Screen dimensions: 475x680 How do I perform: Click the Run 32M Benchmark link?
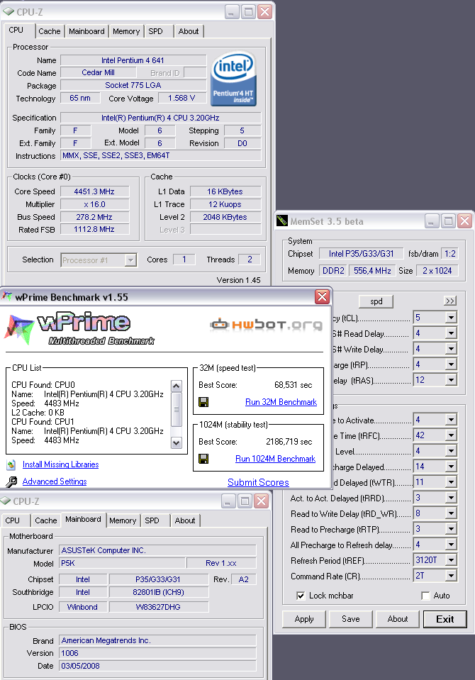[x=281, y=402]
